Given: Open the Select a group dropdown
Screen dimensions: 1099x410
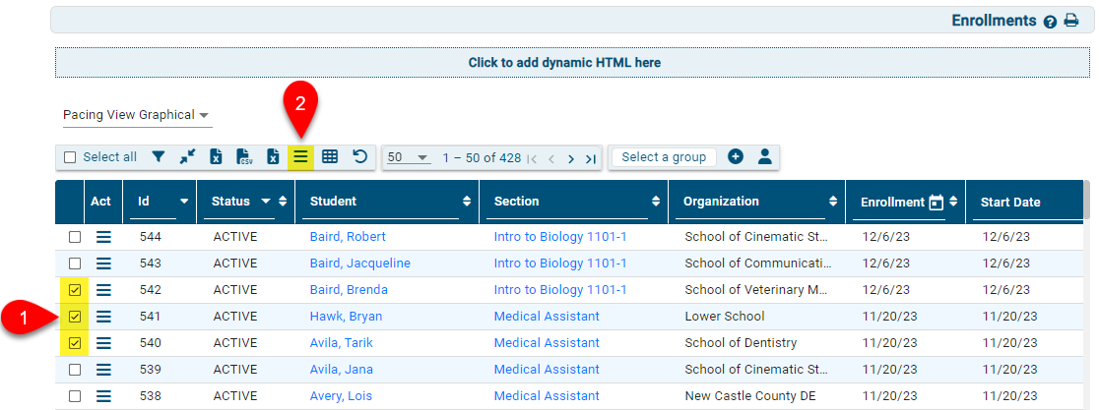Looking at the screenshot, I should 664,157.
